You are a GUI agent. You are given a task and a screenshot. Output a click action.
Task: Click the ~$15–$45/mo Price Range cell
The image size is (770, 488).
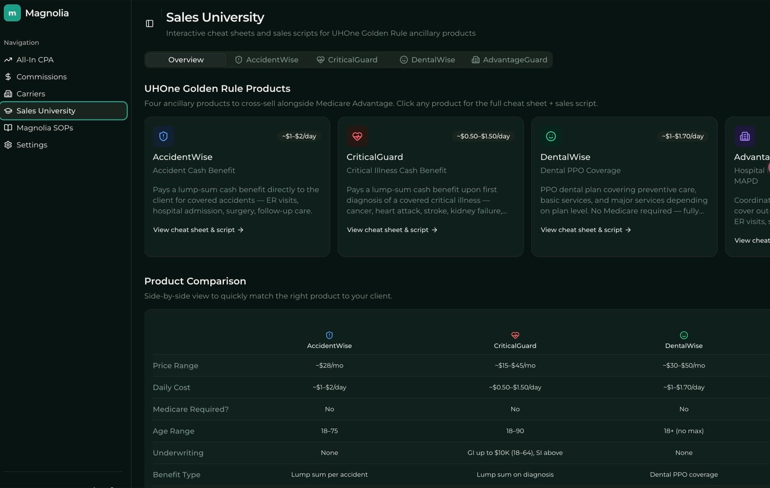pyautogui.click(x=515, y=365)
